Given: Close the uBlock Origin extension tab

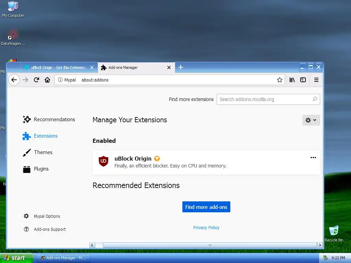Looking at the screenshot, I should (92, 67).
